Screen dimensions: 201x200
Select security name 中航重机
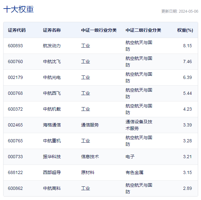pos(52,141)
